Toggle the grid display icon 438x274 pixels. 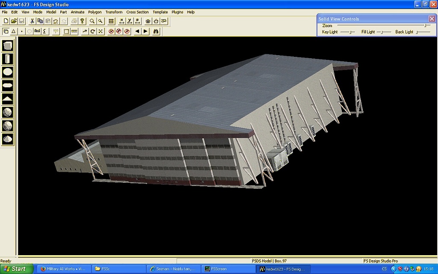111,21
